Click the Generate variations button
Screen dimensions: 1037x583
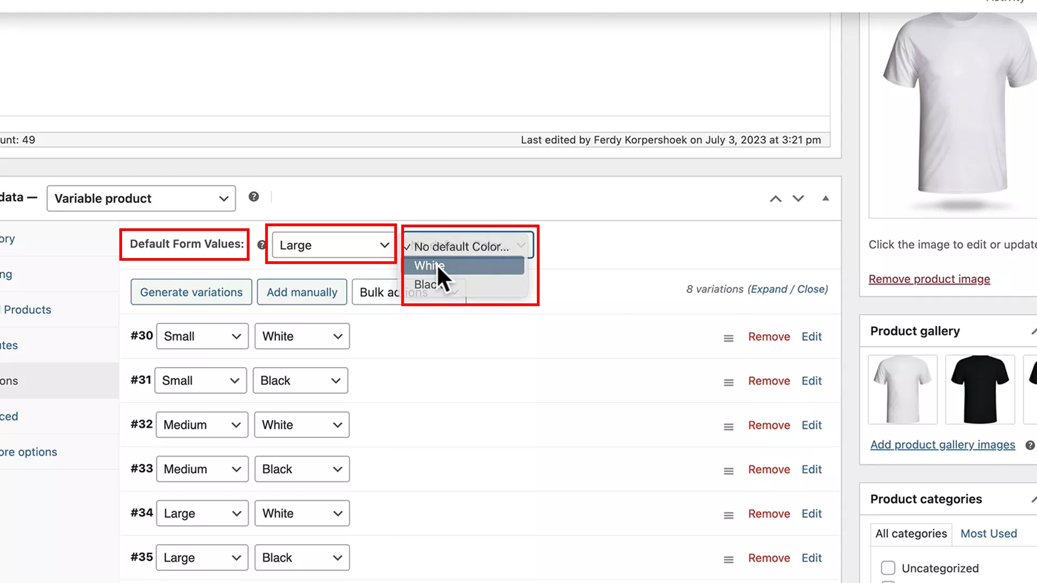pos(191,292)
